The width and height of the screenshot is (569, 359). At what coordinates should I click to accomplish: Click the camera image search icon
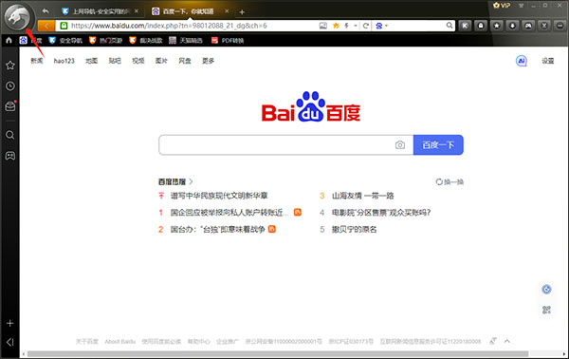pyautogui.click(x=400, y=145)
